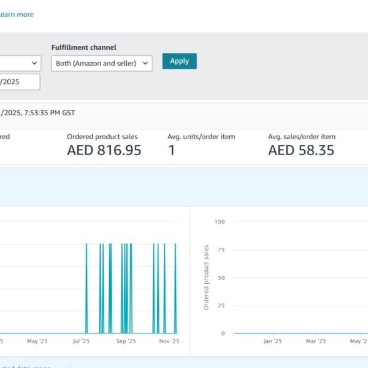The width and height of the screenshot is (368, 368).
Task: Click the Jan '25 label on right chart
Action: click(x=272, y=341)
